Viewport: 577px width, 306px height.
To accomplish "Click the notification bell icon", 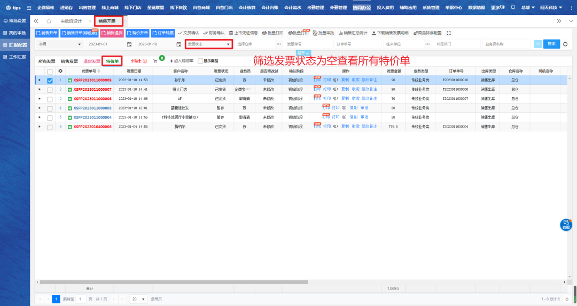I will [x=513, y=7].
